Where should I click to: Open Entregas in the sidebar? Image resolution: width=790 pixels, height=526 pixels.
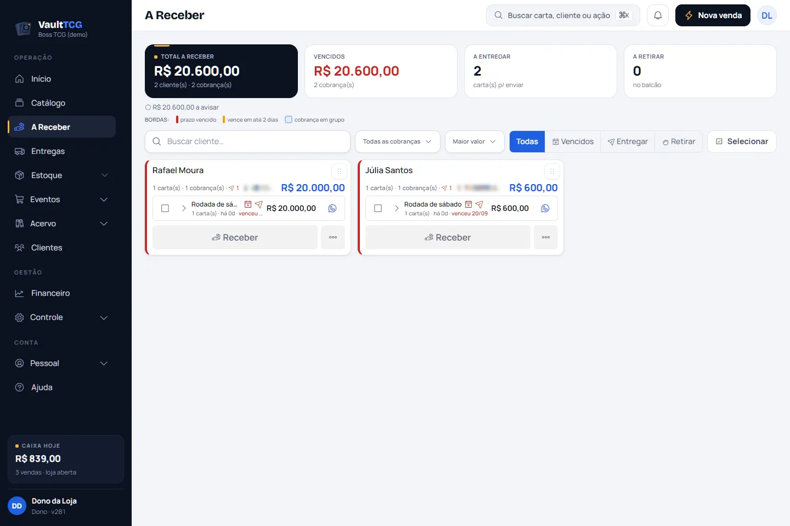pyautogui.click(x=61, y=151)
